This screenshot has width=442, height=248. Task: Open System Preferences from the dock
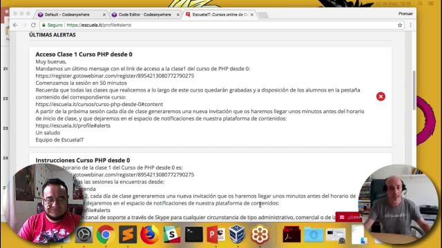(x=84, y=234)
